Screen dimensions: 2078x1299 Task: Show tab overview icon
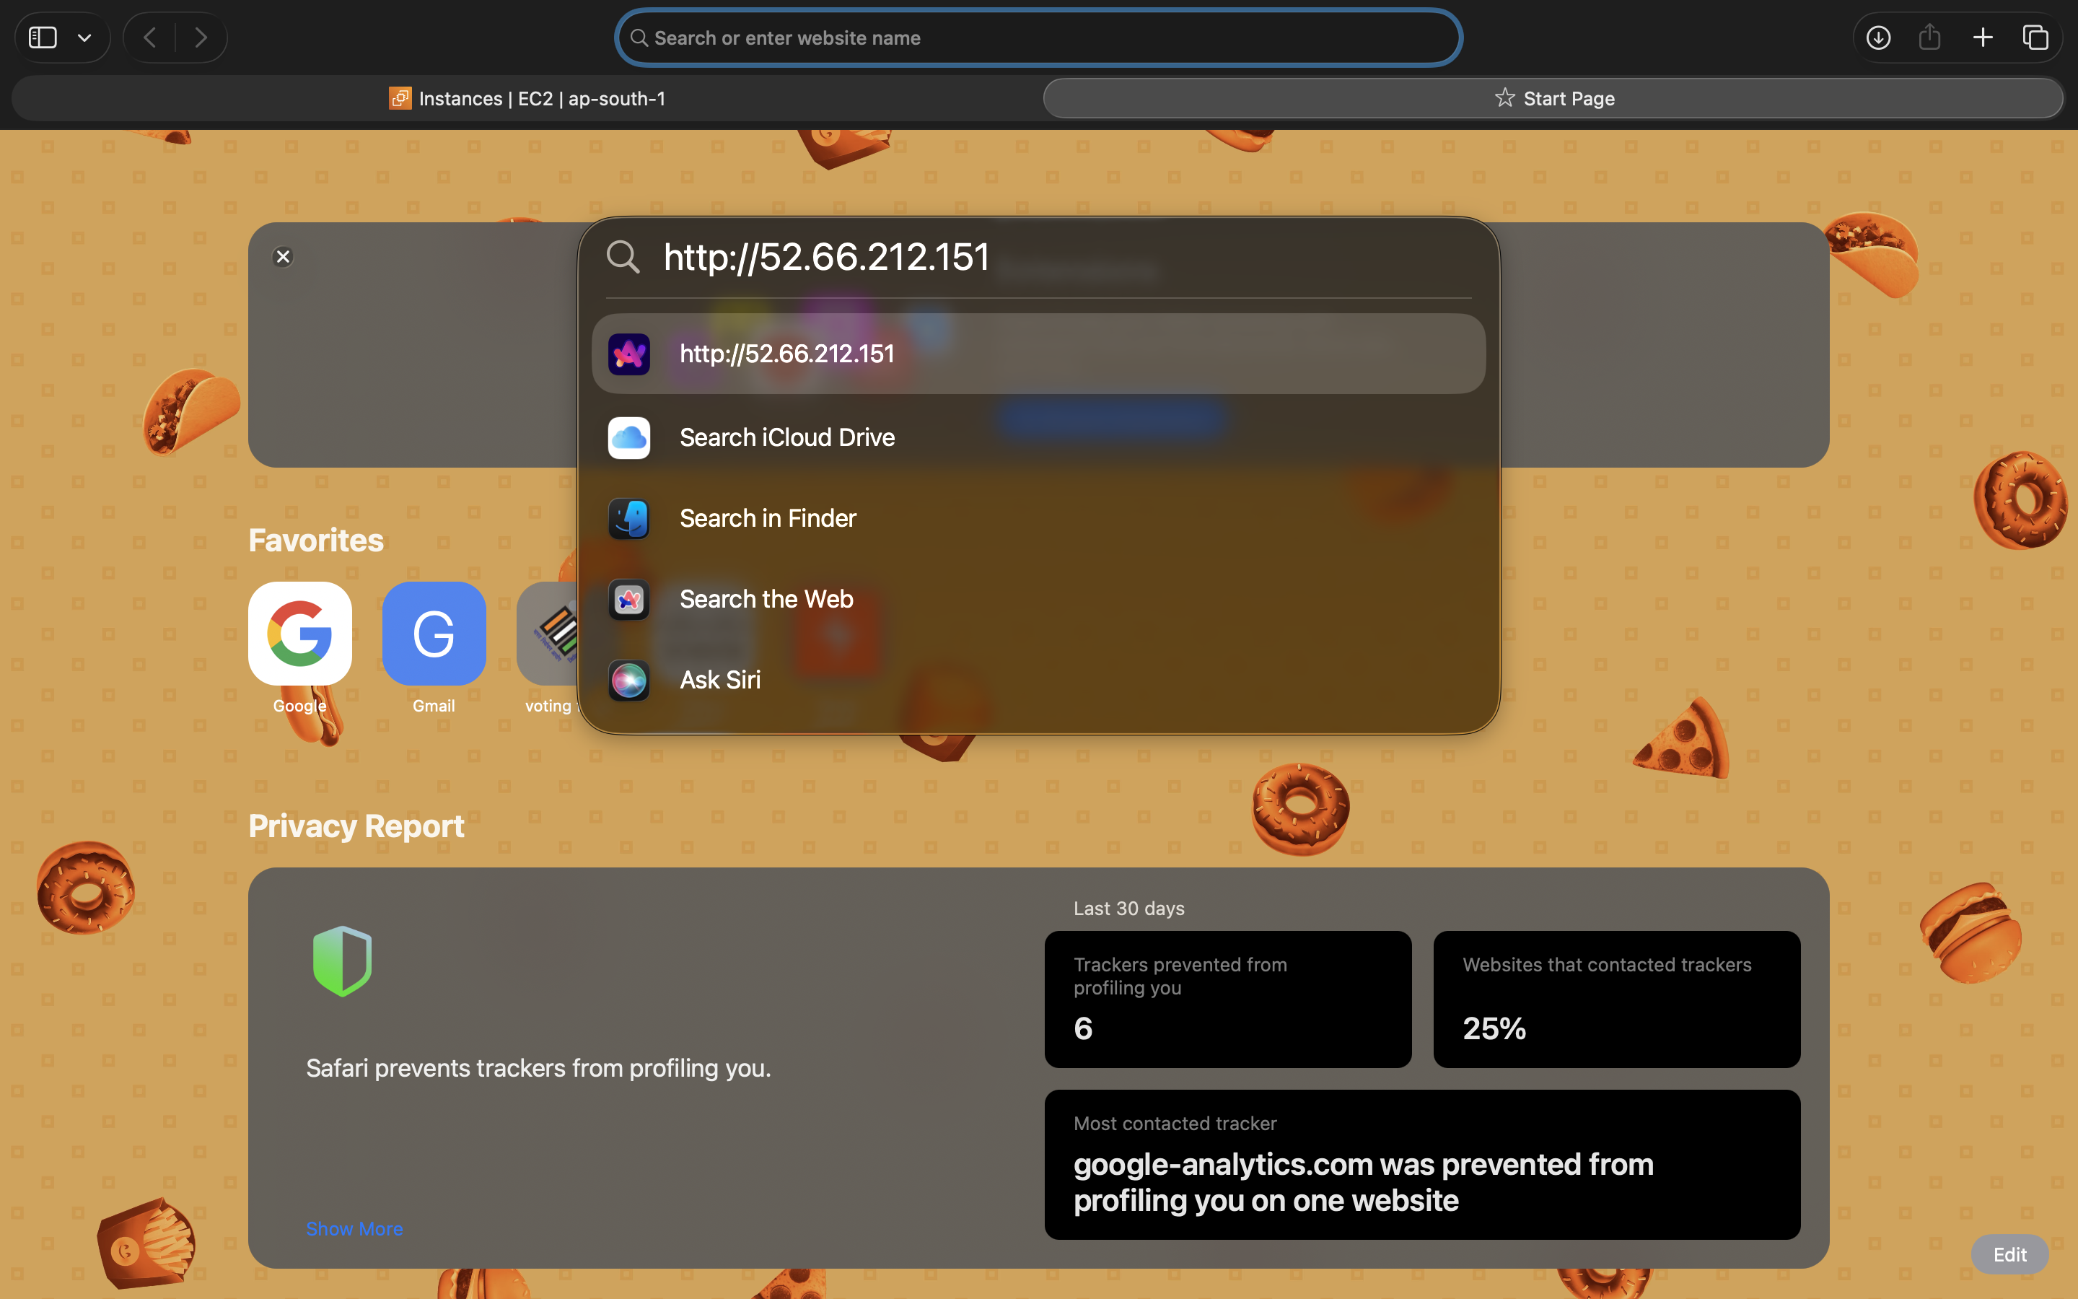[x=2035, y=38]
